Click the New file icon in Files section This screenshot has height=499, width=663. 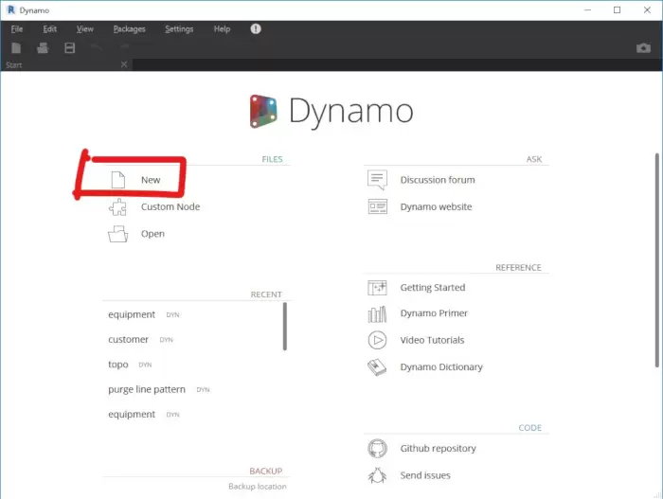[118, 179]
